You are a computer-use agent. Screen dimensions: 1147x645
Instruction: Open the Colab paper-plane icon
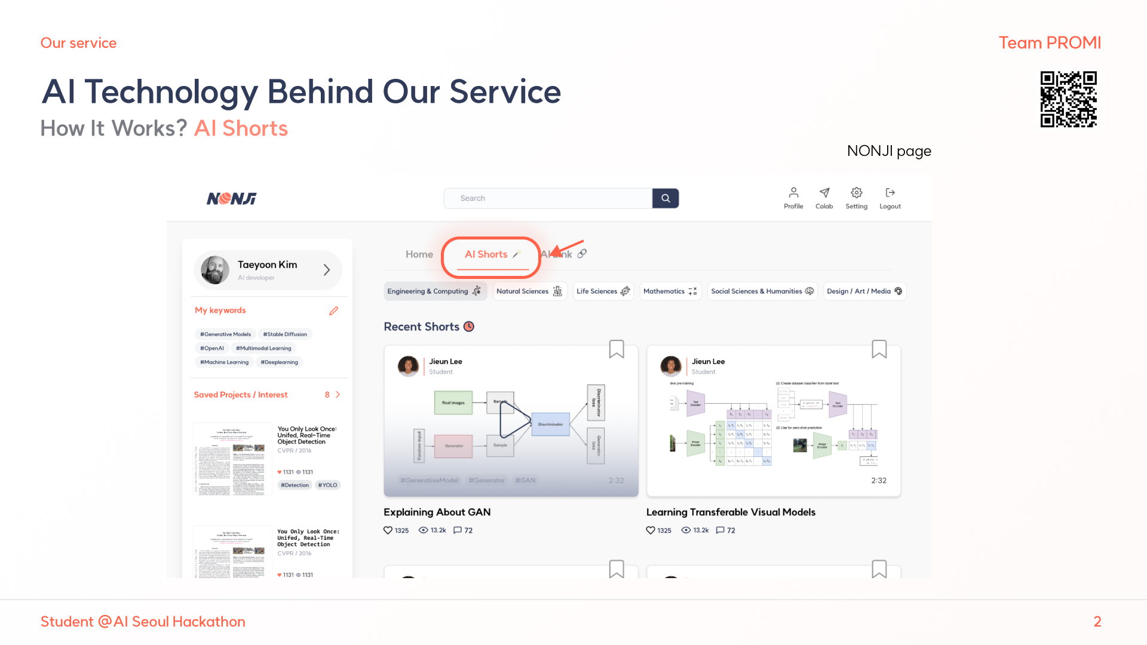pyautogui.click(x=824, y=193)
